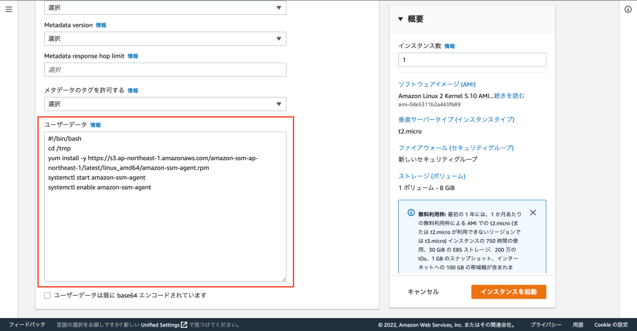Close the free tier notice
Viewport: 637px width, 331px height.
[532, 212]
